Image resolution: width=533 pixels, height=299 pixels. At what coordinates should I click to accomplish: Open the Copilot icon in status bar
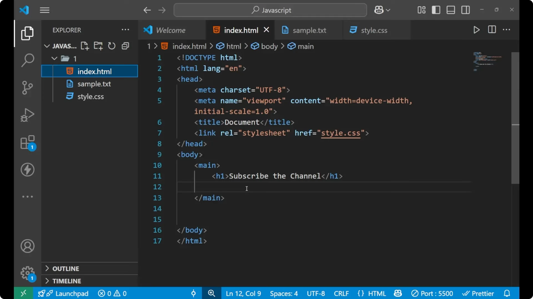click(398, 293)
